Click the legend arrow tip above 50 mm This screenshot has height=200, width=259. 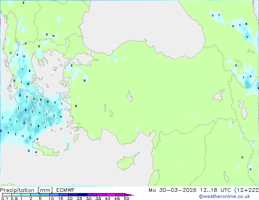pos(129,195)
